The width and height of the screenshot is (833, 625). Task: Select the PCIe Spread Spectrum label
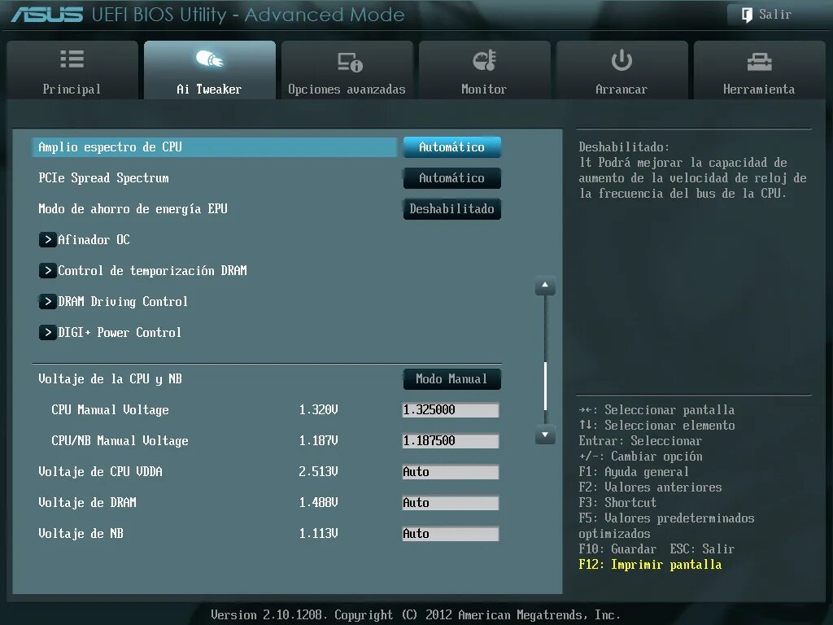(x=103, y=178)
